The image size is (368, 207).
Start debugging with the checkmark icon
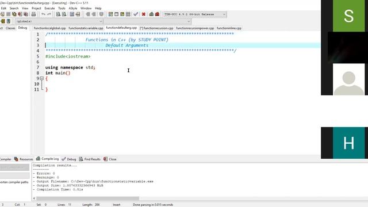[x=136, y=14]
